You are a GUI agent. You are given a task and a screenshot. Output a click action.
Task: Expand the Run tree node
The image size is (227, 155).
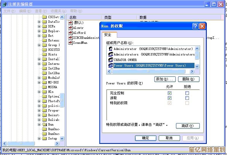[x=39, y=124]
